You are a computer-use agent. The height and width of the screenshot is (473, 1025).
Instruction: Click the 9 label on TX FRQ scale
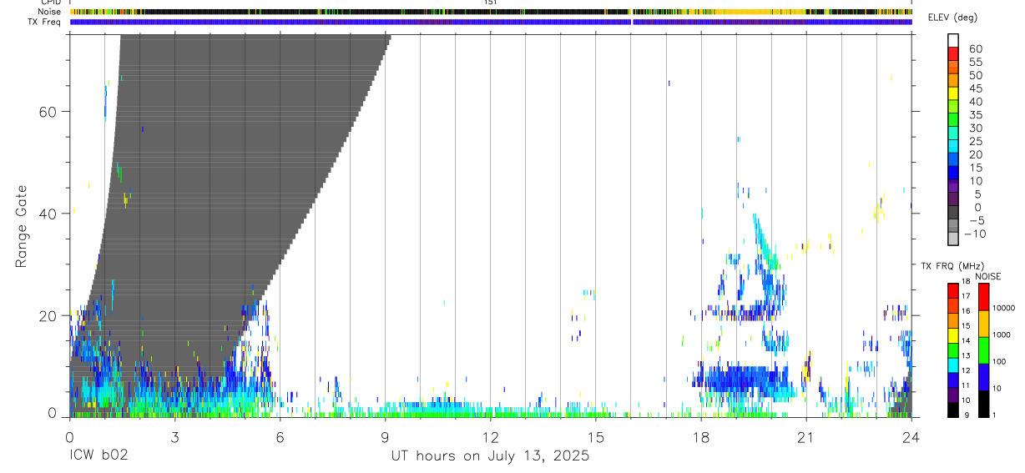pyautogui.click(x=967, y=415)
